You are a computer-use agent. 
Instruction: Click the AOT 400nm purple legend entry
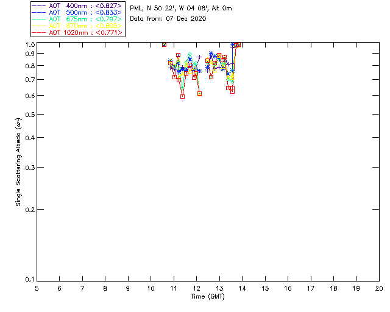[77, 5]
